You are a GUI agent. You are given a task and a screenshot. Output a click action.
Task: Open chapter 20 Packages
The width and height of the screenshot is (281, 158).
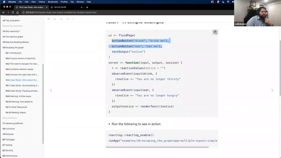click(x=9, y=140)
